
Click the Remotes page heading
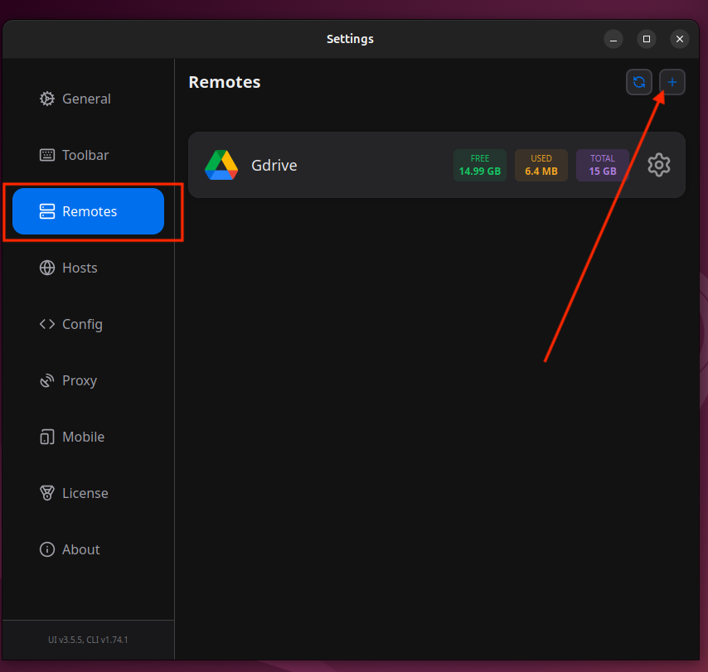click(225, 82)
